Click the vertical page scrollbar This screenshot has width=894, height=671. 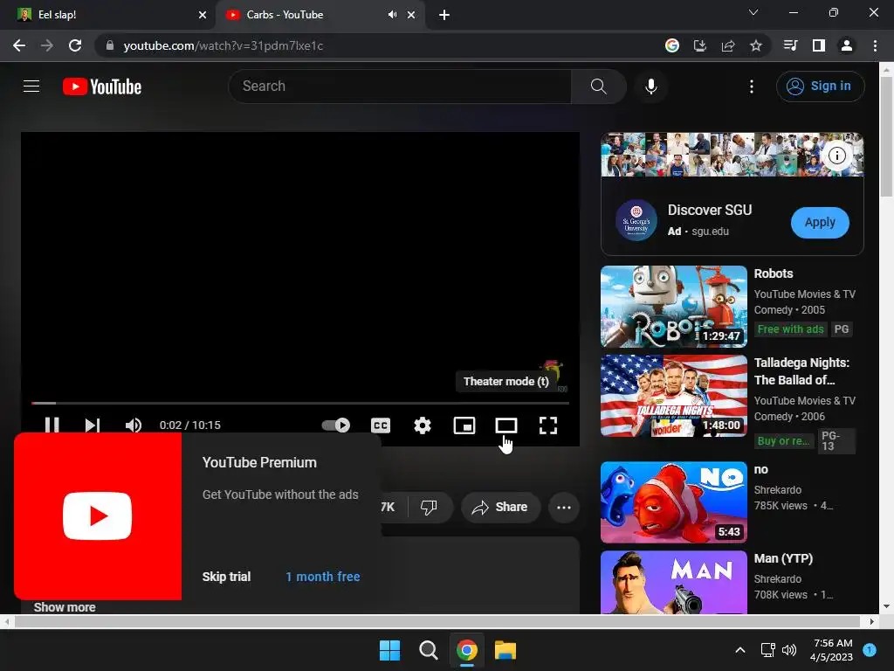coord(886,137)
